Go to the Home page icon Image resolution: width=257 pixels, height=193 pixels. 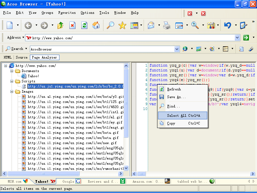pyautogui.click(x=96, y=25)
